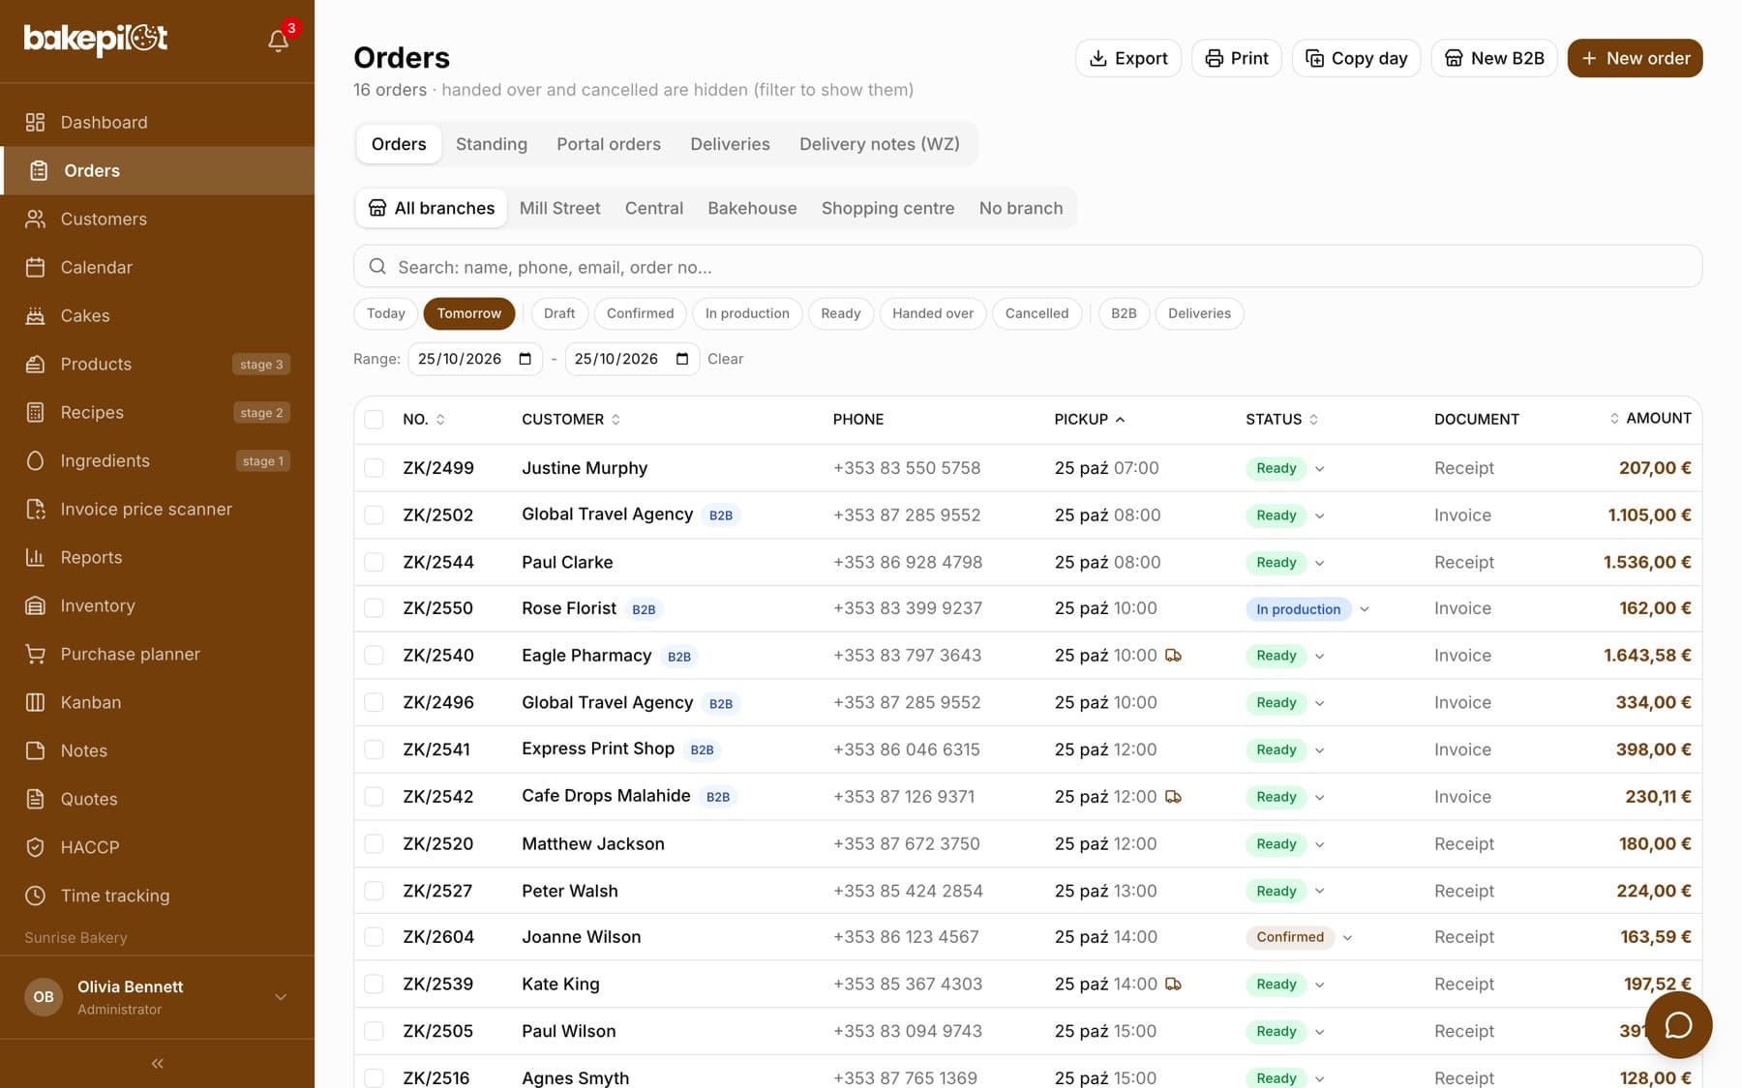The image size is (1742, 1088).
Task: Sort orders by STATUS column
Action: (x=1281, y=419)
